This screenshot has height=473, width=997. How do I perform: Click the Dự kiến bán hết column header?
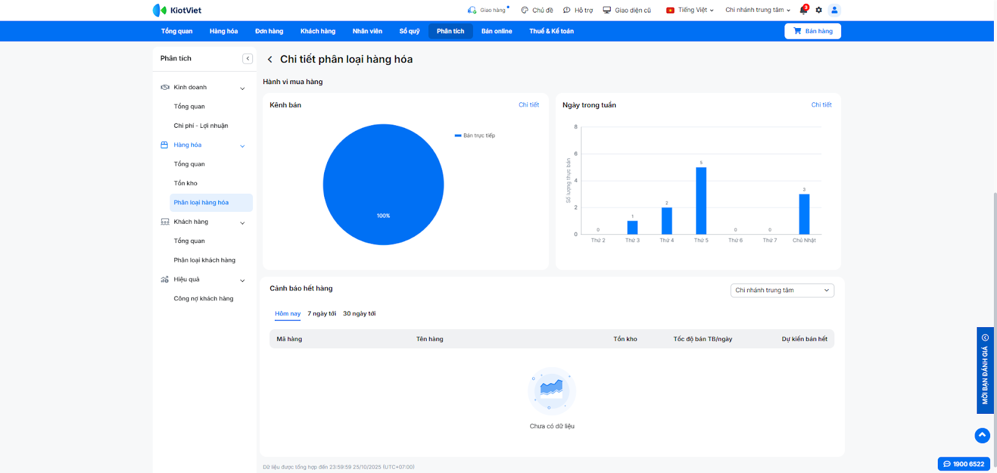pyautogui.click(x=804, y=339)
